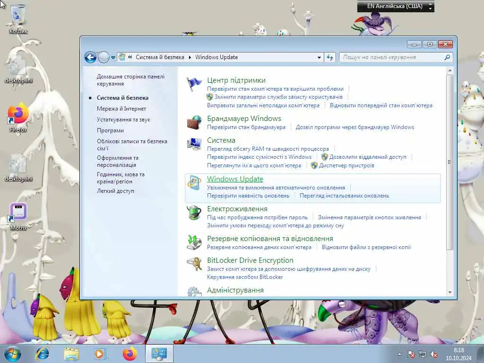484x363 pixels.
Task: Launch Firefox from the desktop shortcut
Action: [18, 118]
